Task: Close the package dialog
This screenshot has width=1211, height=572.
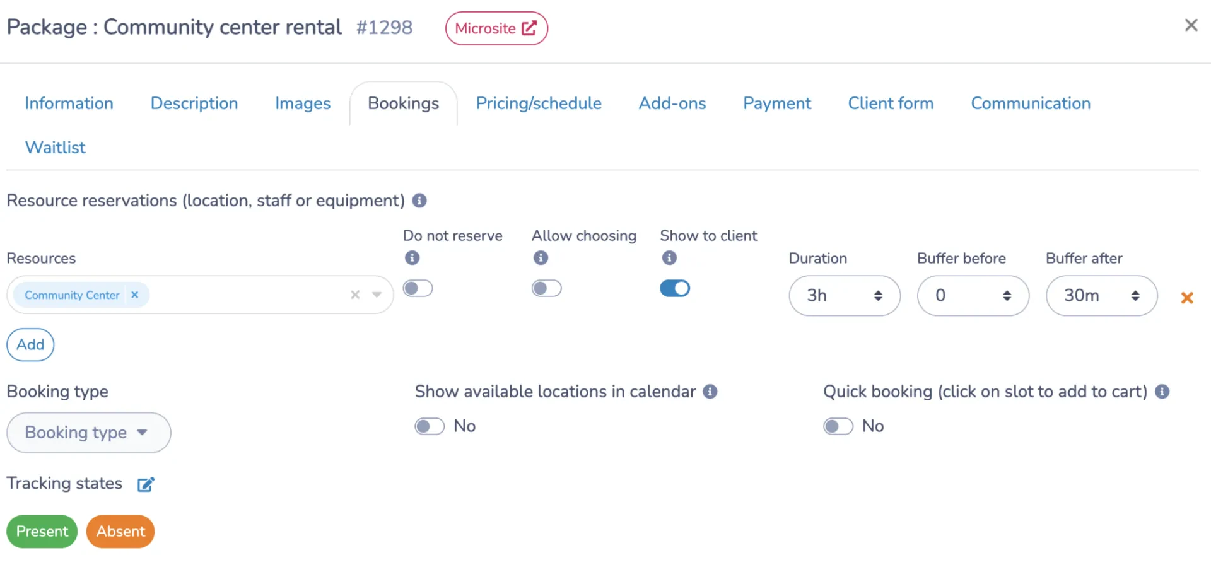Action: (x=1191, y=25)
